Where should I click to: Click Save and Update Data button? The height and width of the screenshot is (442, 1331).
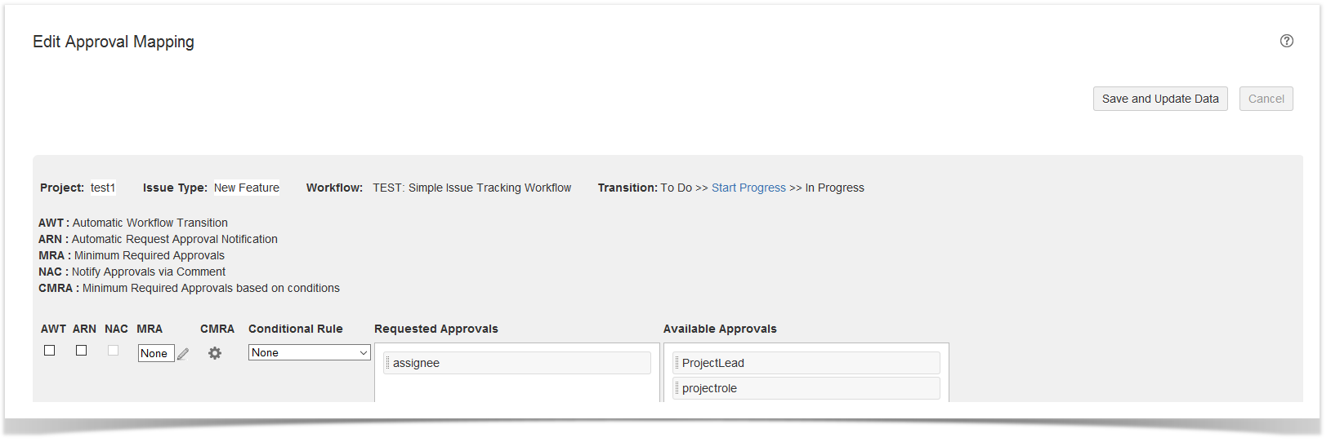coord(1159,99)
